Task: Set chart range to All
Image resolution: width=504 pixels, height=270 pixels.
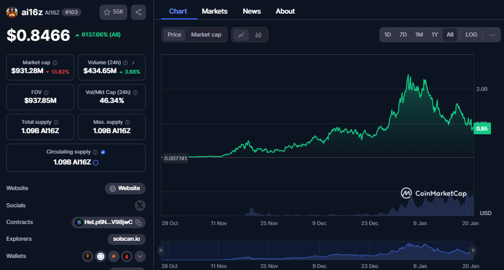Action: click(450, 35)
